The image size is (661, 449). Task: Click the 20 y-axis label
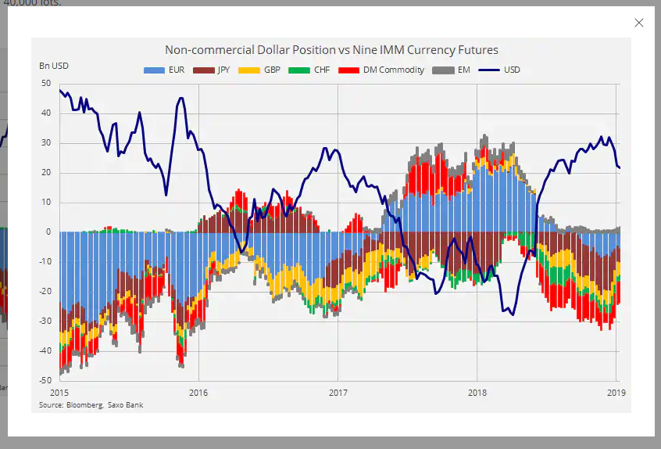point(46,173)
